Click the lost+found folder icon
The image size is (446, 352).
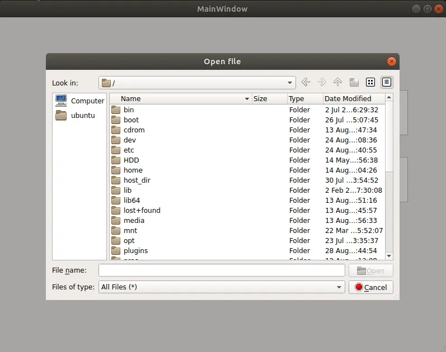click(116, 211)
